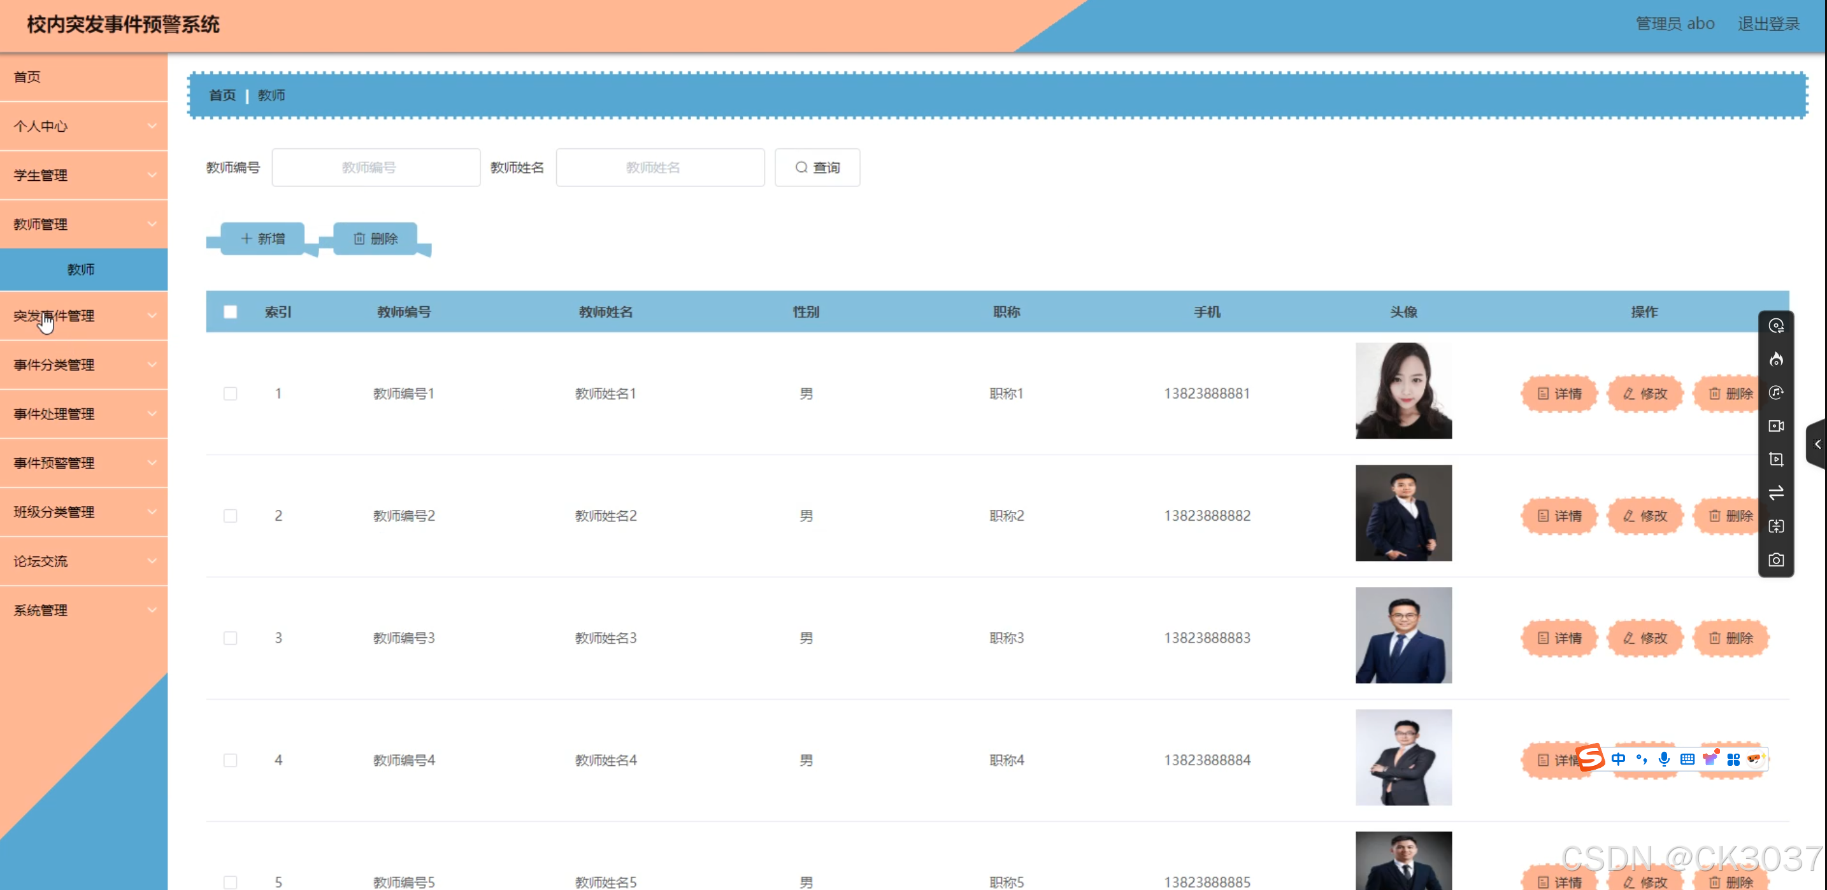This screenshot has height=890, width=1827.
Task: Expand the 学生管理 sidebar menu
Action: 83,175
